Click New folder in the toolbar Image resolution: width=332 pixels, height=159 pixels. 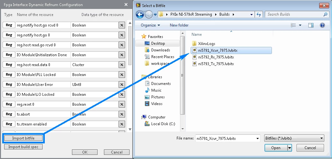click(179, 25)
